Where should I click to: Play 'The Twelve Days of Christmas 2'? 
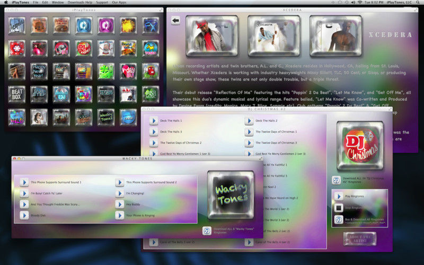(x=154, y=143)
